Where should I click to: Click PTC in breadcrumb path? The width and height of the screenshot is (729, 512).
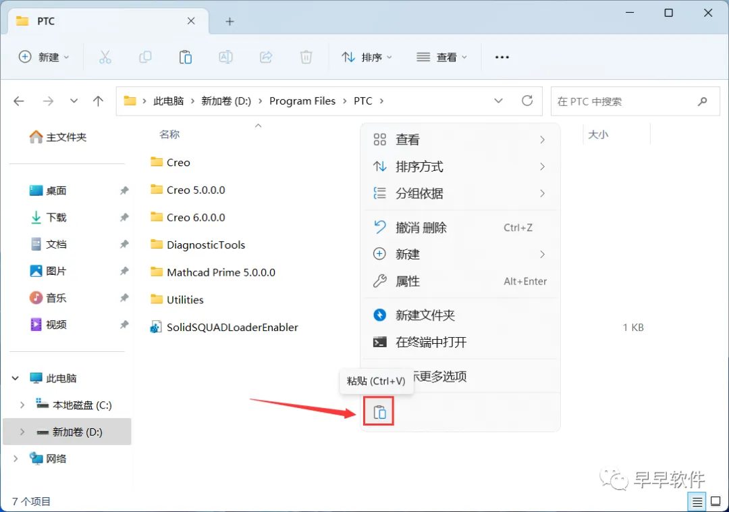(363, 101)
